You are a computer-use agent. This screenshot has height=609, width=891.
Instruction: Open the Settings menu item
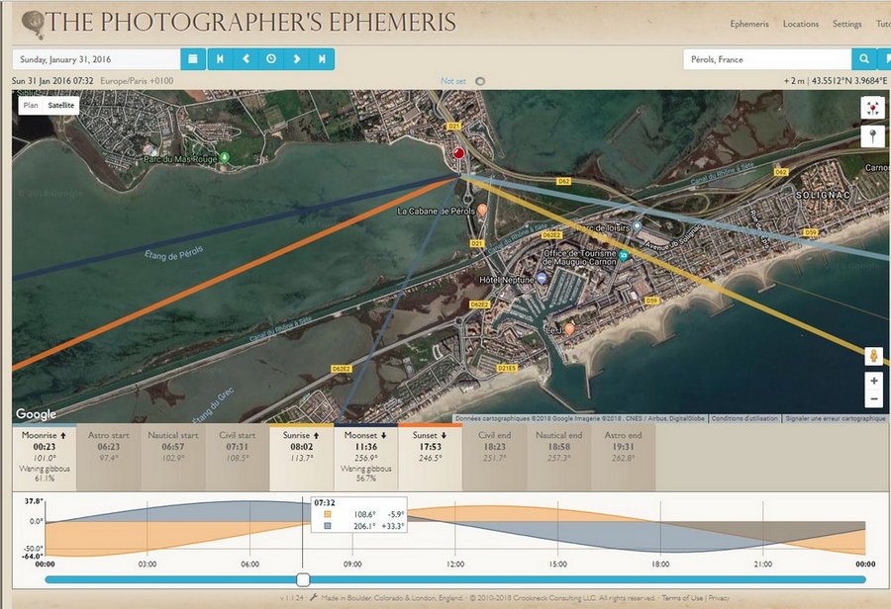point(846,24)
